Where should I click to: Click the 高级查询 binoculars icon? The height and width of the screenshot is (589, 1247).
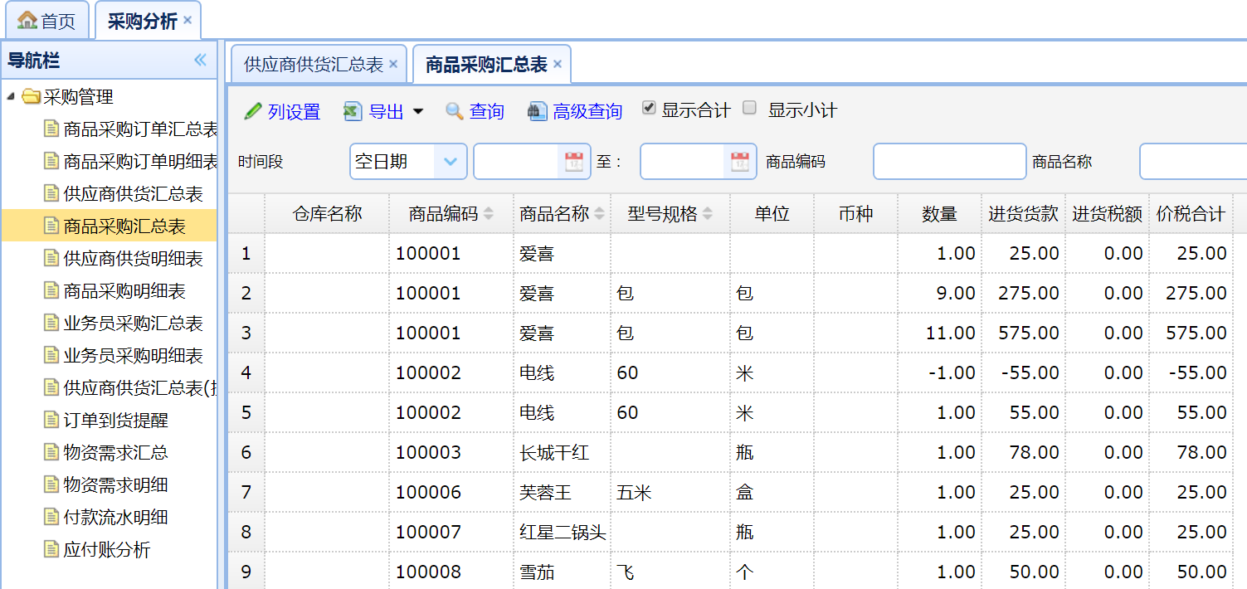[538, 111]
